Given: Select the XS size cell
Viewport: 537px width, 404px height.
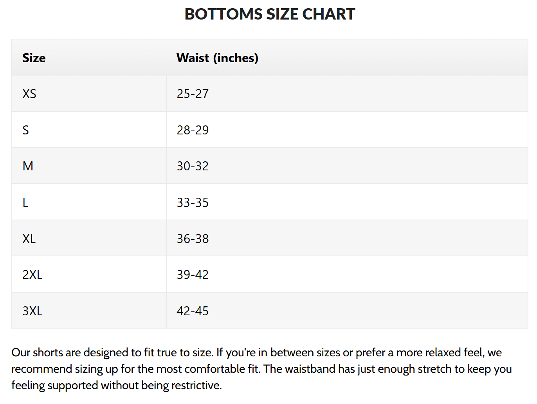Looking at the screenshot, I should [x=29, y=94].
